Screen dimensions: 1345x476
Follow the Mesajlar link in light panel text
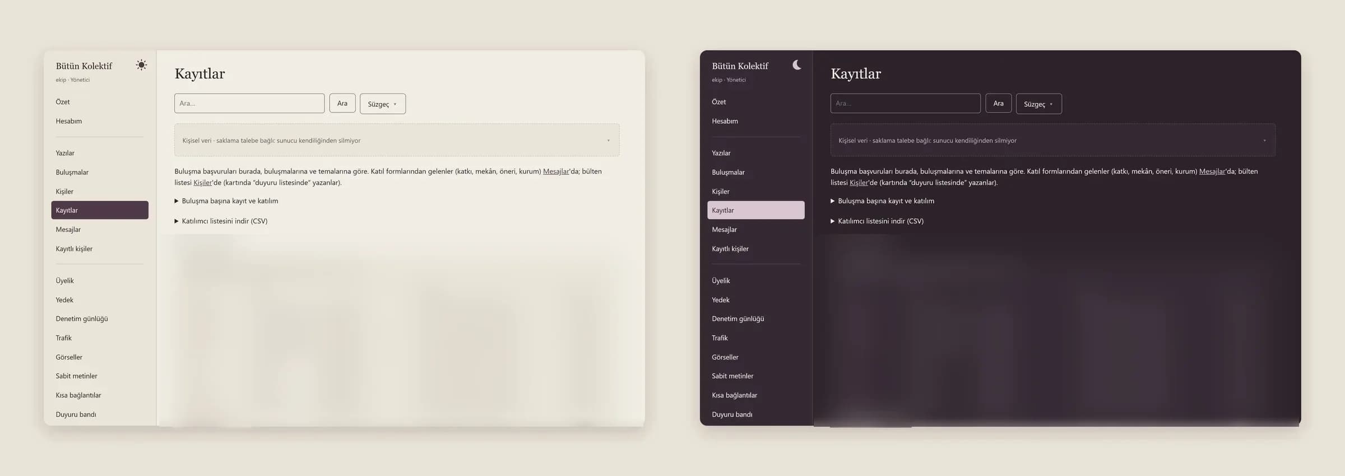pyautogui.click(x=556, y=171)
